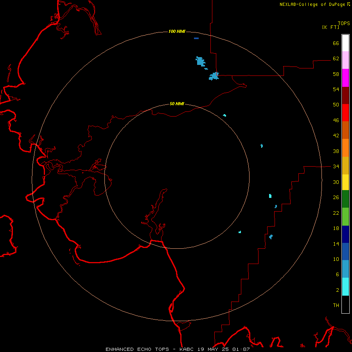Click the dark blue echo just inside the 100 NMI ring

pyautogui.click(x=196, y=38)
